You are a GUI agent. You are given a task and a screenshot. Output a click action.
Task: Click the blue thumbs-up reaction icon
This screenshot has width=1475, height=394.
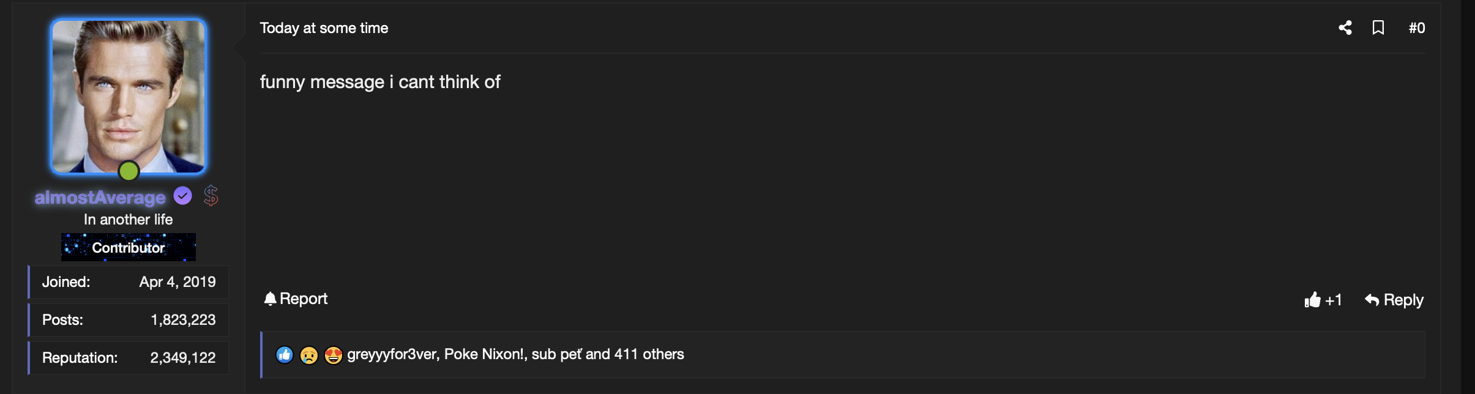[x=285, y=355]
